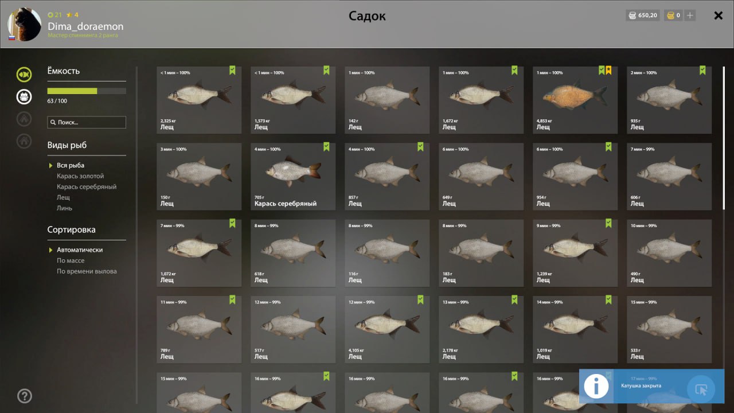This screenshot has width=734, height=413.
Task: Sort fish По массе
Action: point(71,260)
